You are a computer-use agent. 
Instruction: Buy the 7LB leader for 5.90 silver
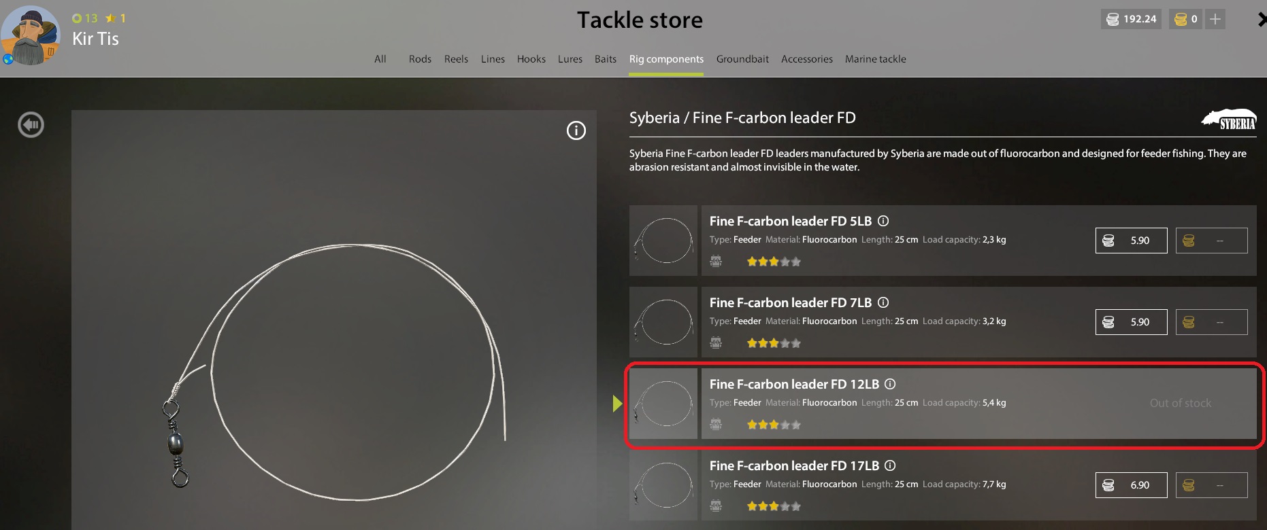[x=1131, y=322]
